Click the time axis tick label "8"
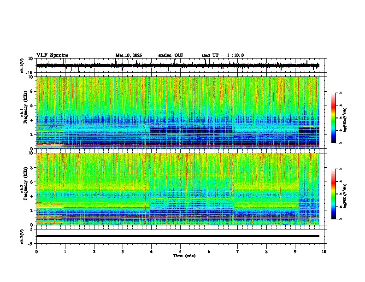The image size is (365, 282). click(266, 252)
